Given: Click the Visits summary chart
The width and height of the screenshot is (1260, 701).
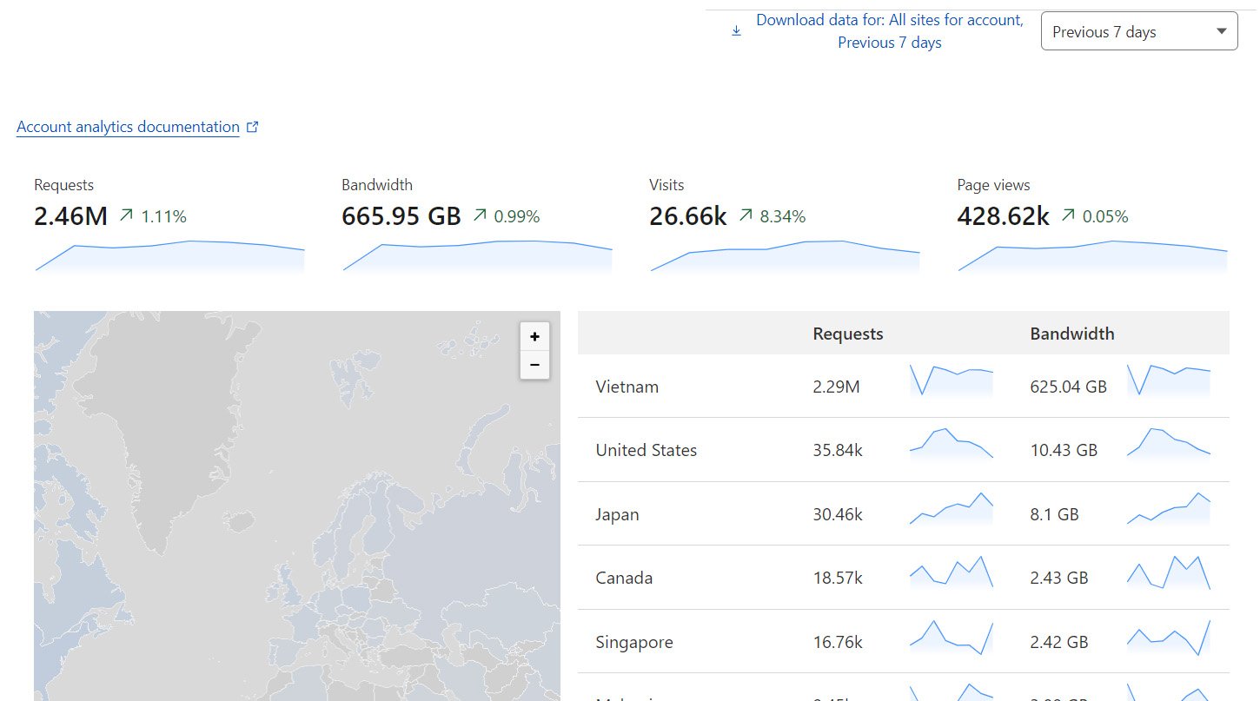Looking at the screenshot, I should (785, 256).
